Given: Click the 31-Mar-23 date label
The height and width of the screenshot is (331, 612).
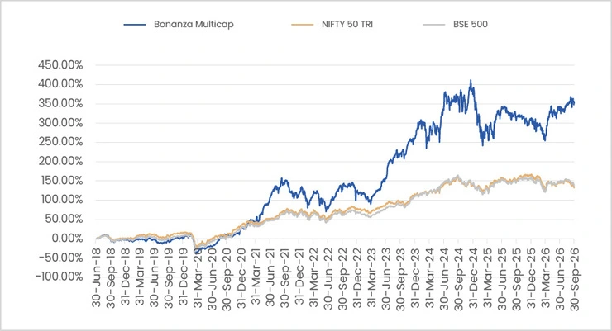Looking at the screenshot, I should click(371, 277).
